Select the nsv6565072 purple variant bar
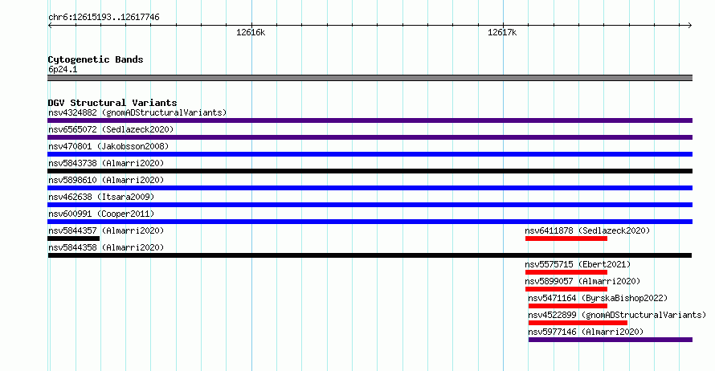 (370, 137)
